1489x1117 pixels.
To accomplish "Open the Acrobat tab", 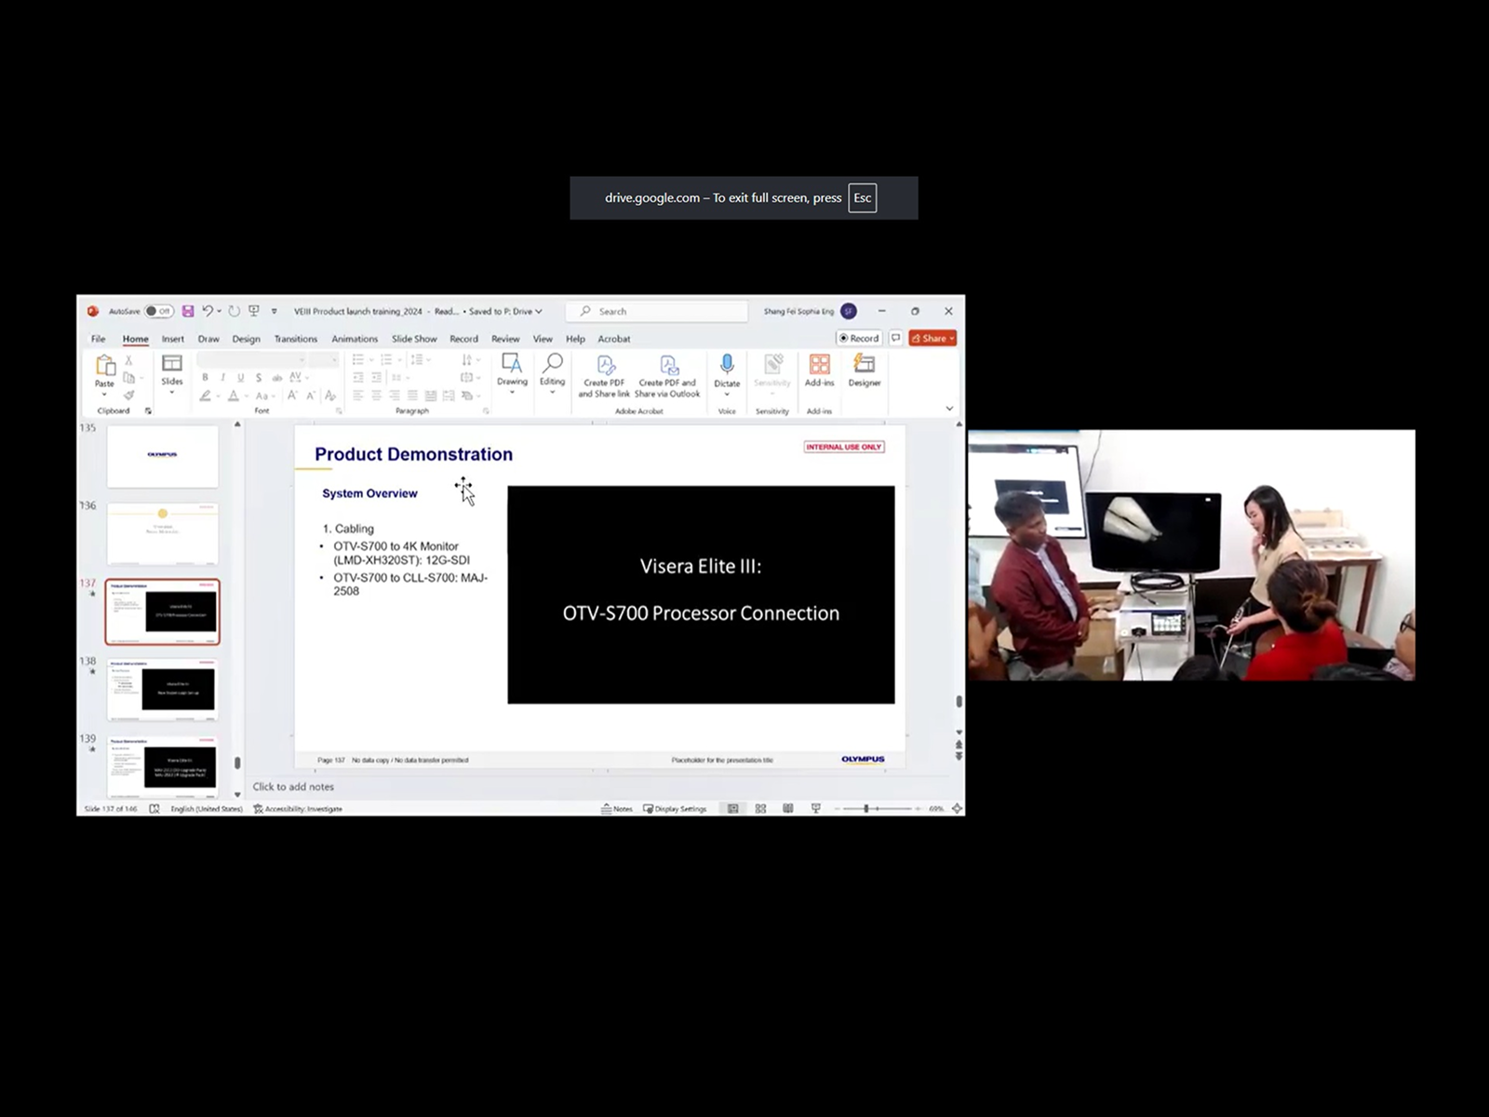I will tap(614, 339).
